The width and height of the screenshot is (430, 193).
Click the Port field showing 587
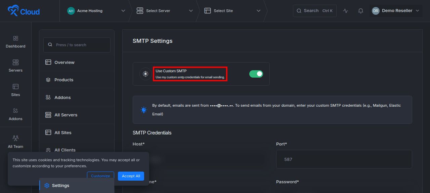344,159
